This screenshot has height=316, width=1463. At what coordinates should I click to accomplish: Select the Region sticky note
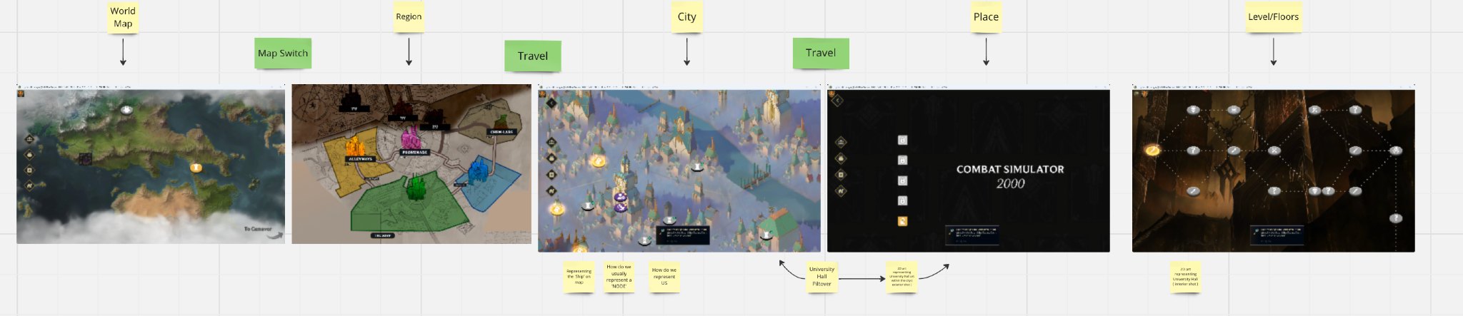pos(409,16)
